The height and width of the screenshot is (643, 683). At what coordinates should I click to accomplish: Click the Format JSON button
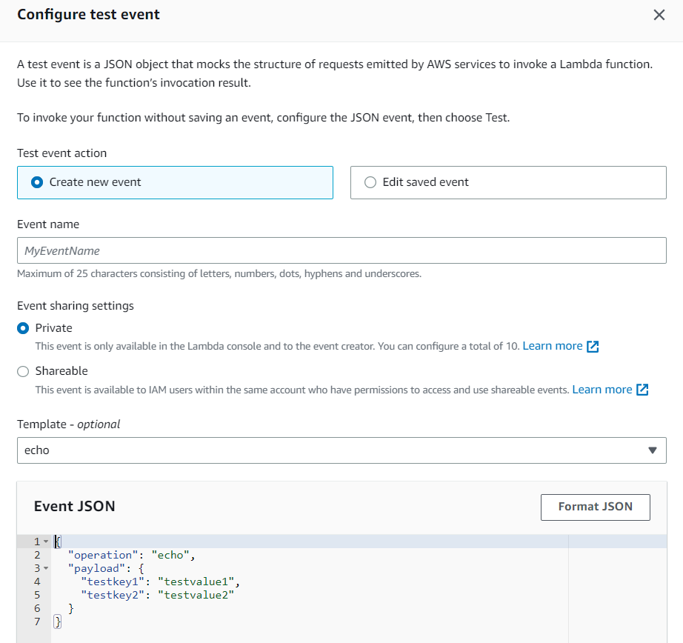595,507
